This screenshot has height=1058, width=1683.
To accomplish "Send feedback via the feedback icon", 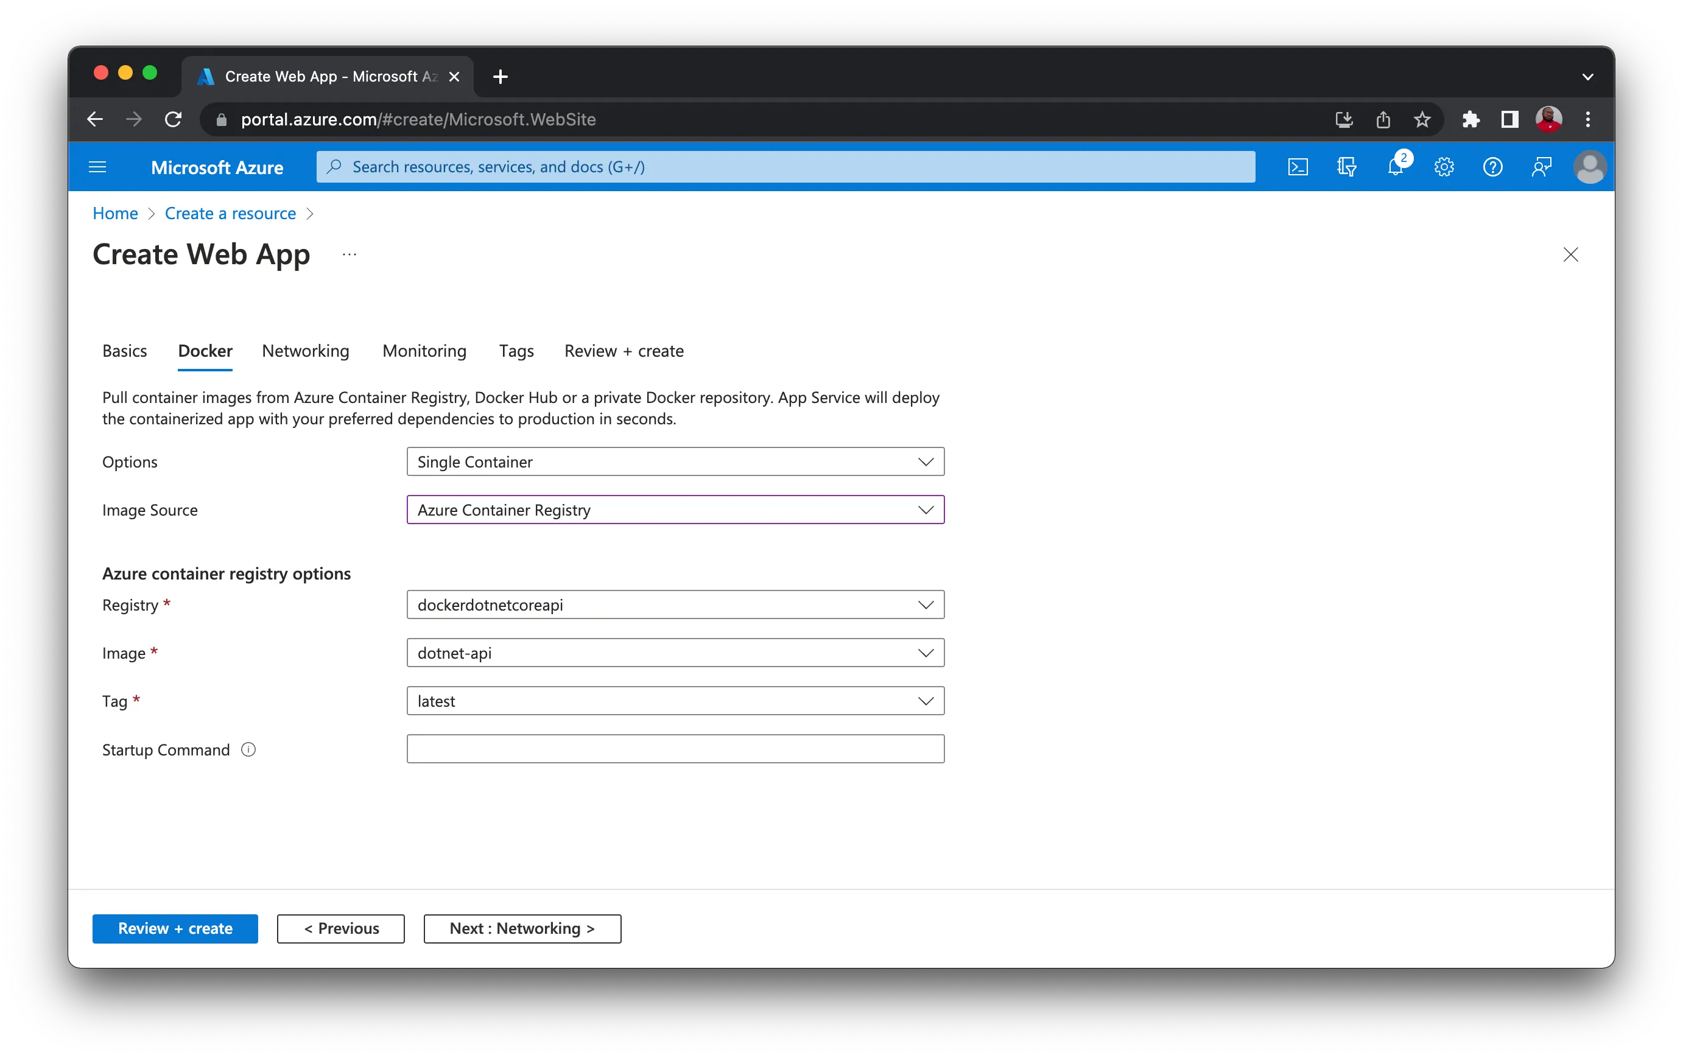I will point(1542,166).
